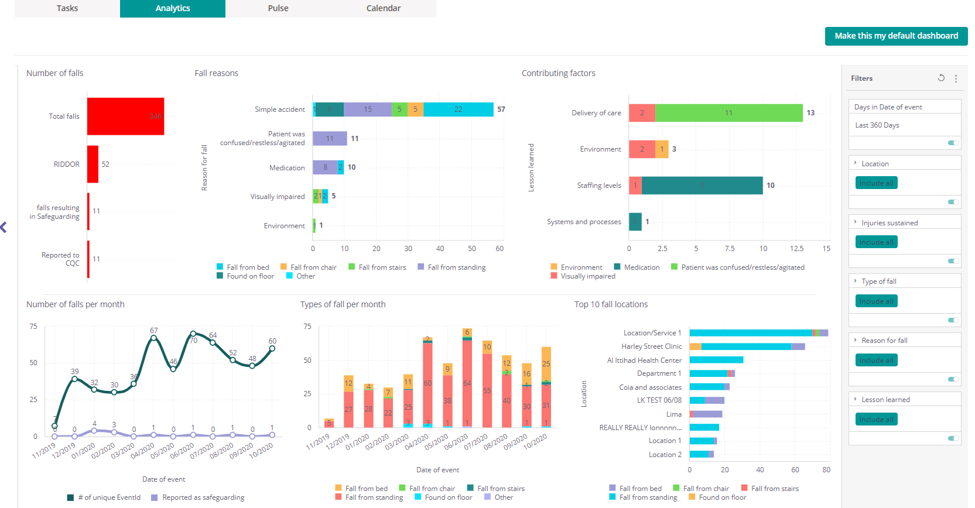Click the red Total falls bar

(x=125, y=116)
